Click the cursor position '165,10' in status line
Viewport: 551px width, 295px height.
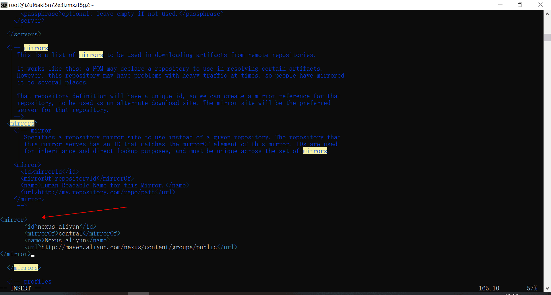[489, 288]
